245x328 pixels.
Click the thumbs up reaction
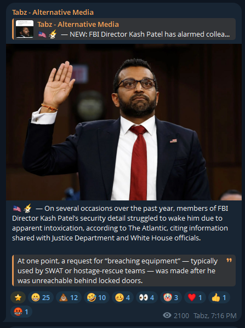[219, 297]
